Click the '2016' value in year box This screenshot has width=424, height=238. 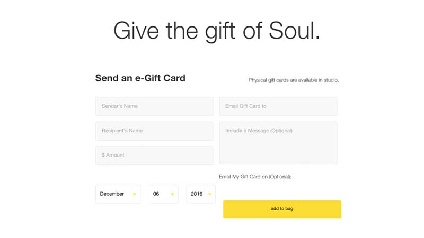tap(197, 194)
